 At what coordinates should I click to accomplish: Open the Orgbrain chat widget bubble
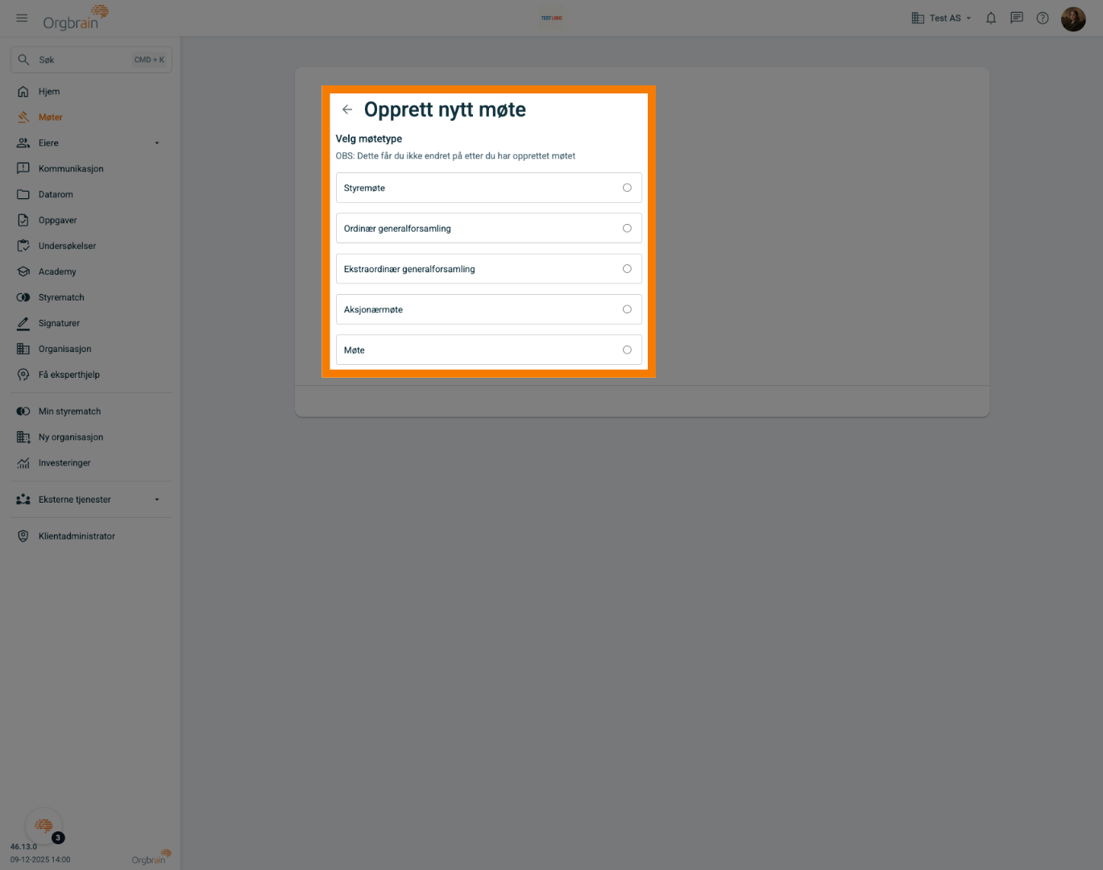tap(44, 826)
